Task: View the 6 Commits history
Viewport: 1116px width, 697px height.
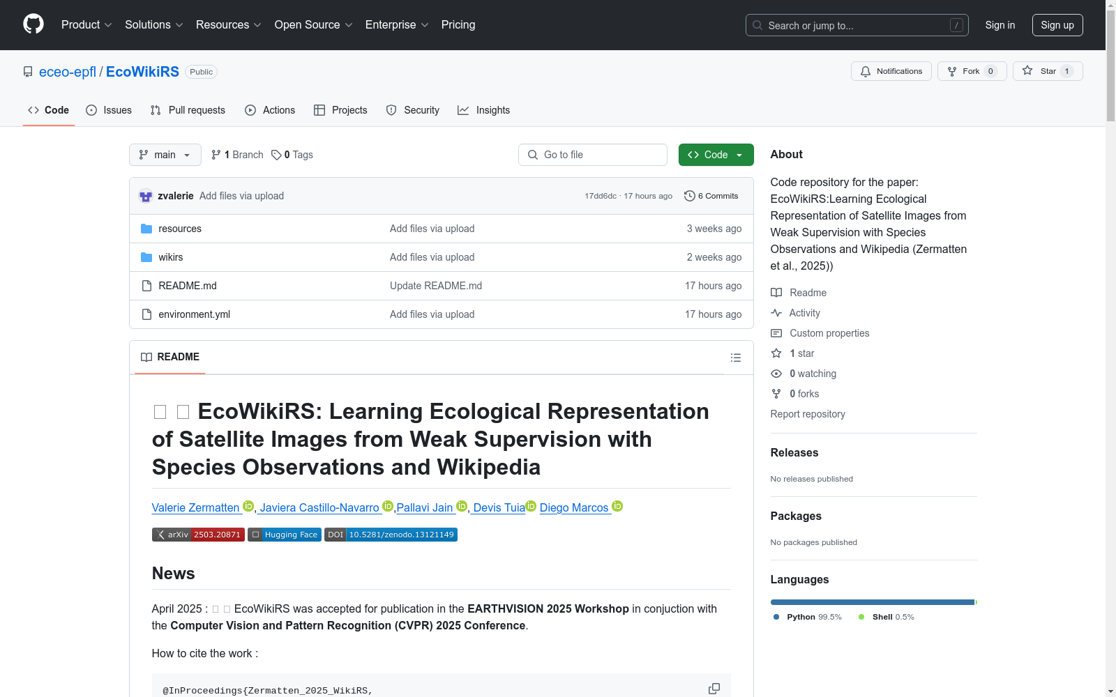Action: tap(711, 196)
